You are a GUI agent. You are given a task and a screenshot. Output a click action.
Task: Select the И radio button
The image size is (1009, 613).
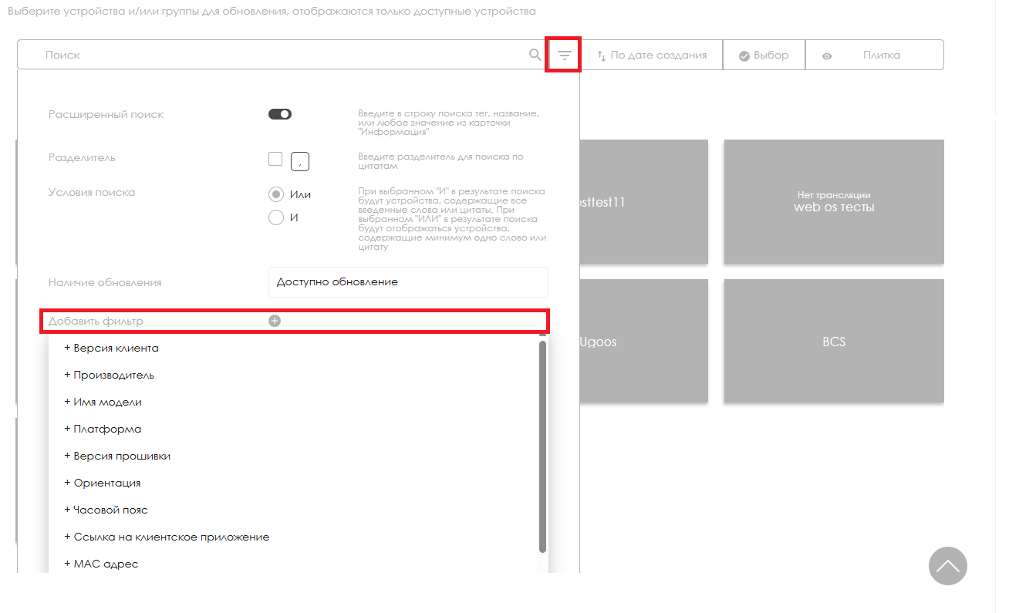(276, 217)
